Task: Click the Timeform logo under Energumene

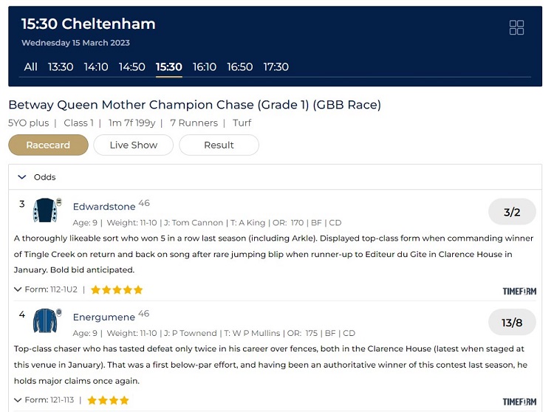Action: [x=519, y=402]
